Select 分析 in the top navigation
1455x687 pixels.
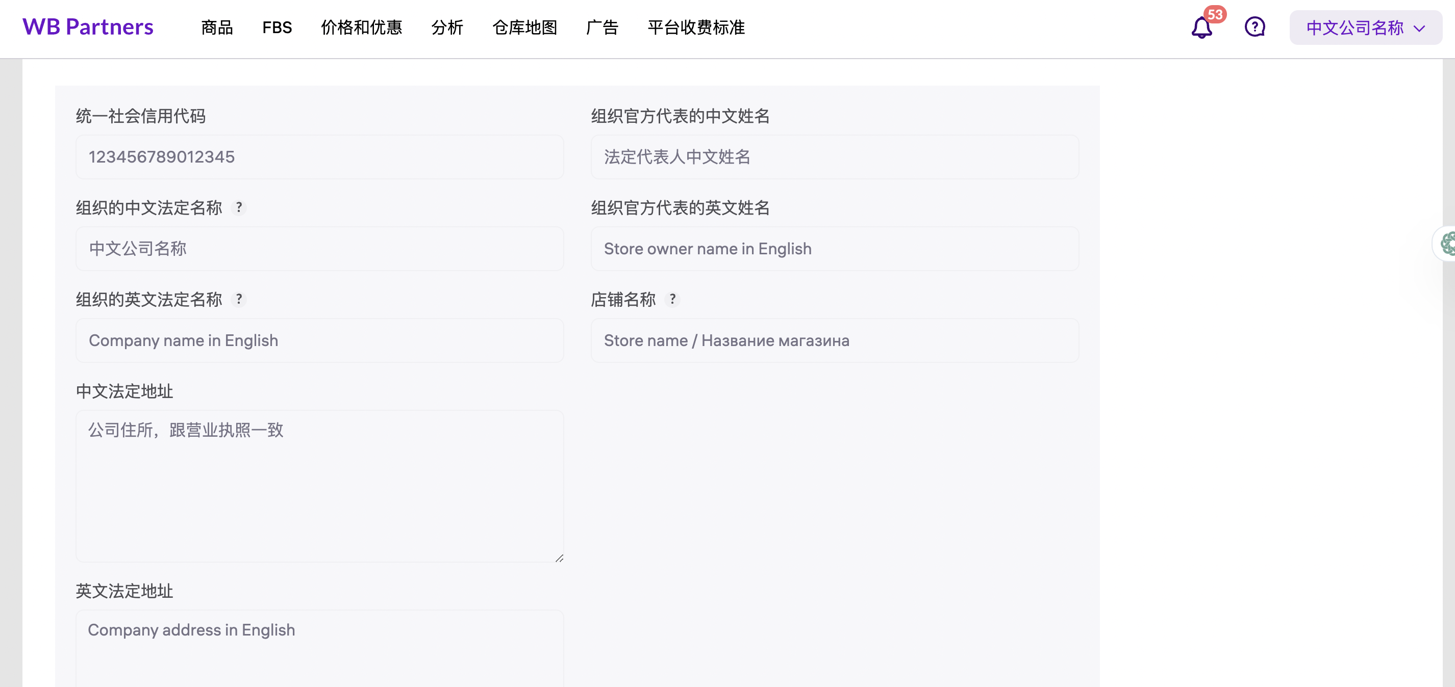[447, 28]
